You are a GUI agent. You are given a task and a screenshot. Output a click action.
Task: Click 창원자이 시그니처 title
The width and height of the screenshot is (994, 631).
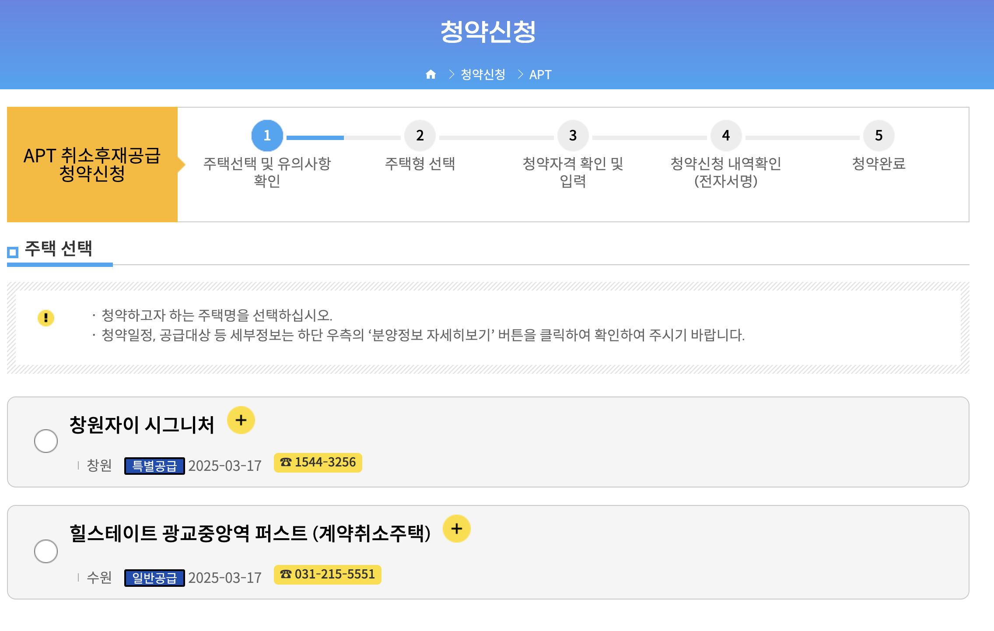click(x=142, y=425)
